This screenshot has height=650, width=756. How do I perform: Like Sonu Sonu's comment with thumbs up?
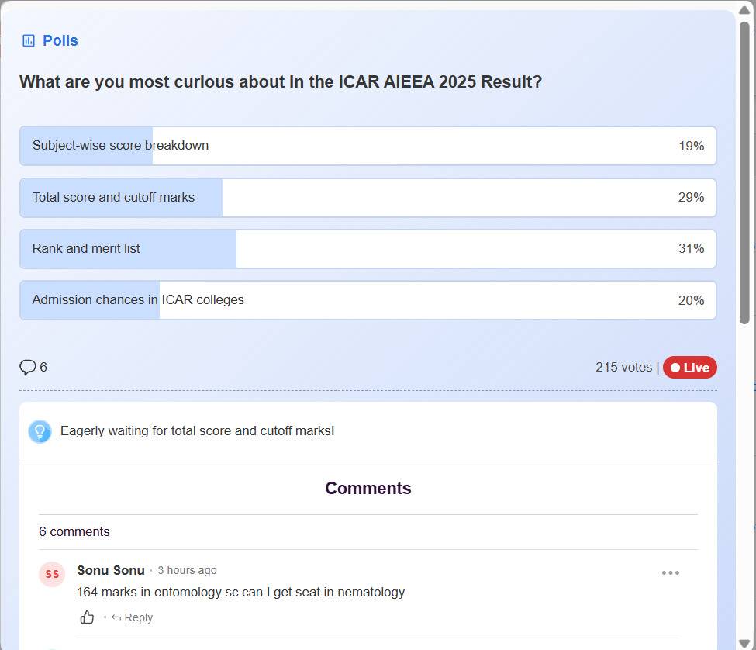87,617
